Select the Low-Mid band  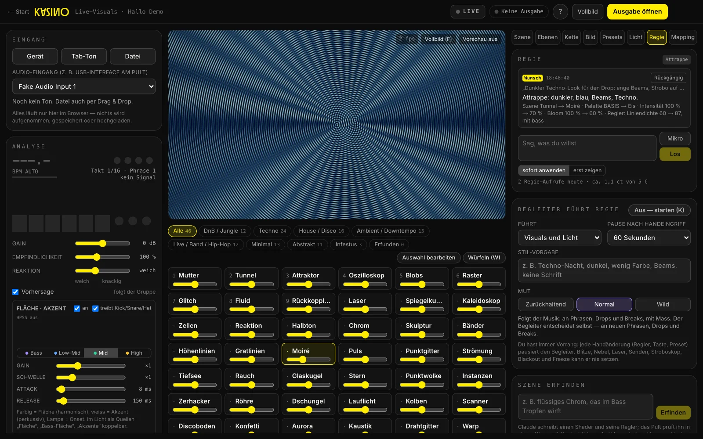coord(67,353)
